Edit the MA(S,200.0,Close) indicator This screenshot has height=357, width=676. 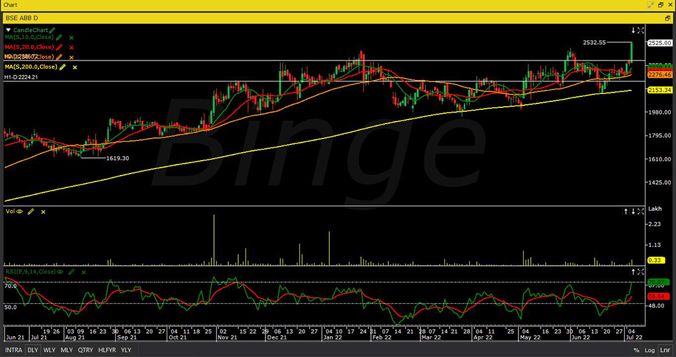click(x=62, y=67)
